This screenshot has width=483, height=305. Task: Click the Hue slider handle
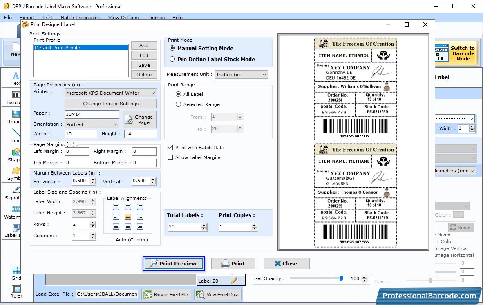430,281
